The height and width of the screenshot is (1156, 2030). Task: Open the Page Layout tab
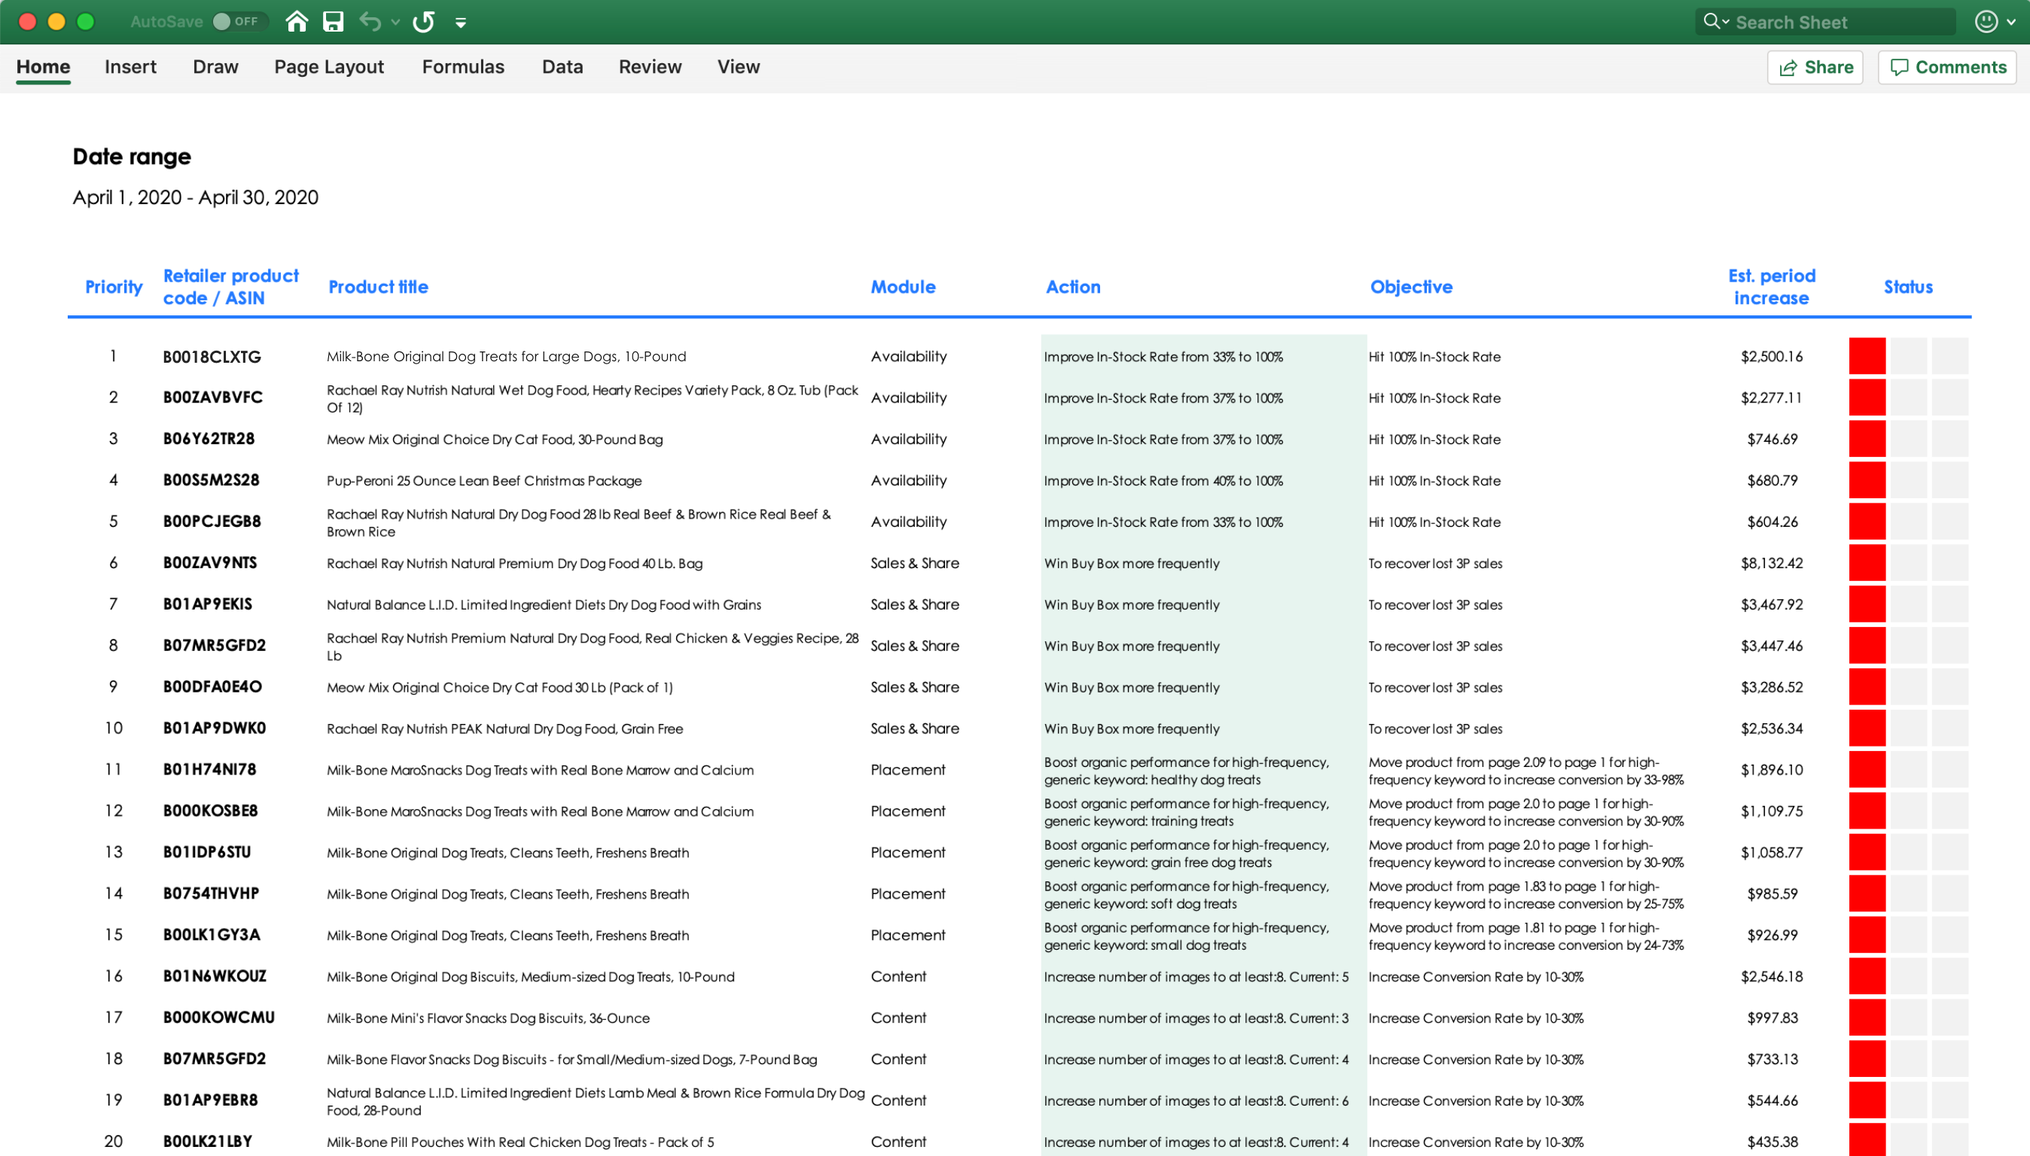pos(329,68)
